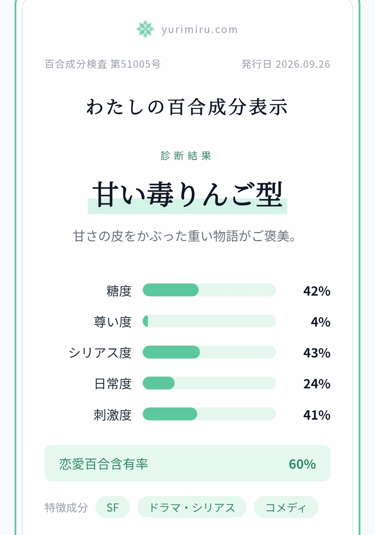
Task: Click the わたしの百合成分表示 title
Action: (187, 107)
